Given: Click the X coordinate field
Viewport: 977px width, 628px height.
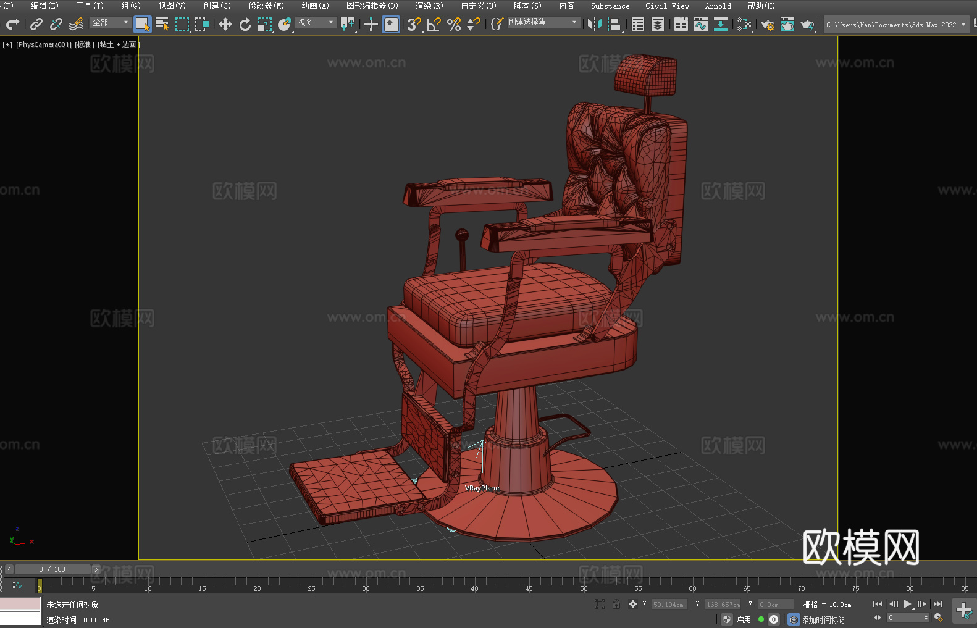Looking at the screenshot, I should pos(669,605).
